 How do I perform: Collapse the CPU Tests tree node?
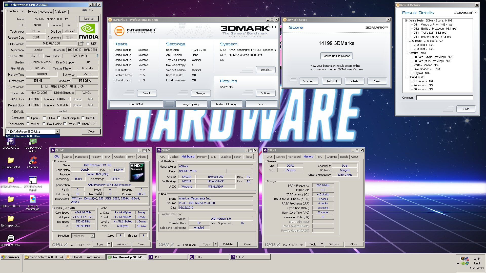point(406,41)
